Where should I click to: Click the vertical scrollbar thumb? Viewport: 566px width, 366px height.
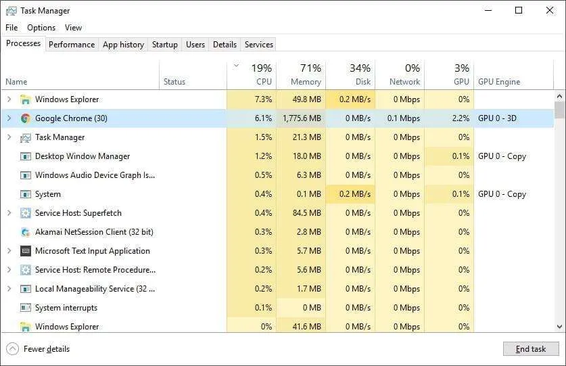559,110
